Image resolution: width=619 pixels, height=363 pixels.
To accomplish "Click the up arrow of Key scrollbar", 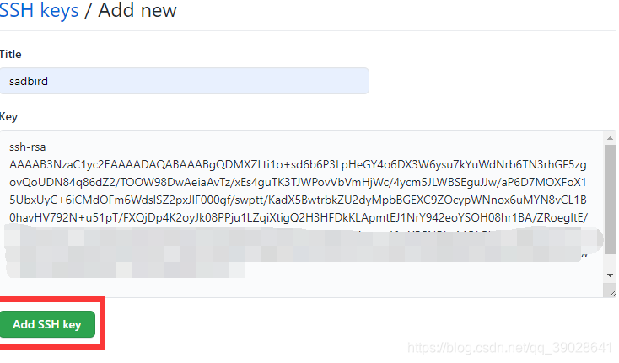I will 610,138.
